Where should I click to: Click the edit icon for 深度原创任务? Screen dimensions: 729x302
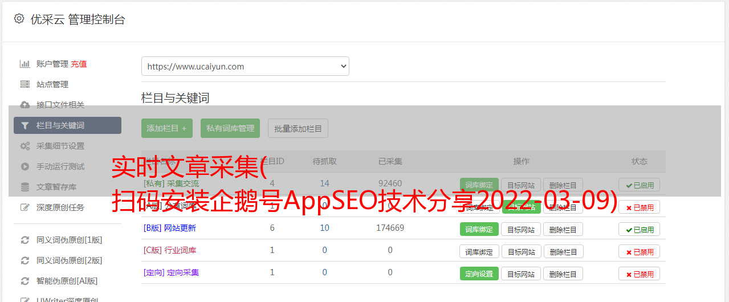25,207
